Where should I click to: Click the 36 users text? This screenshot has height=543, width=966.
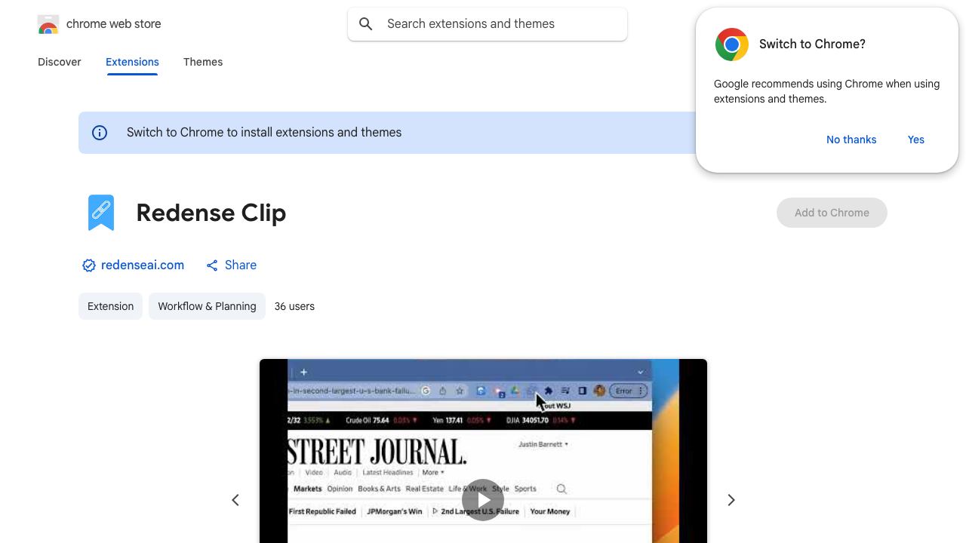point(294,306)
